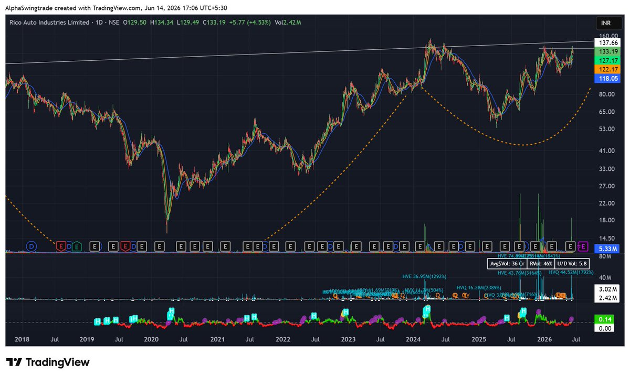Click the 2024 label on time axis
Image resolution: width=630 pixels, height=378 pixels.
tap(414, 339)
